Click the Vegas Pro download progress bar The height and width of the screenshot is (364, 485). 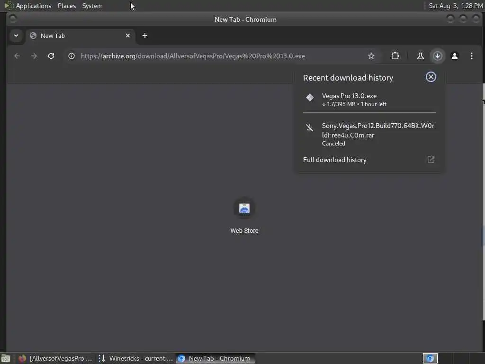coord(369,113)
